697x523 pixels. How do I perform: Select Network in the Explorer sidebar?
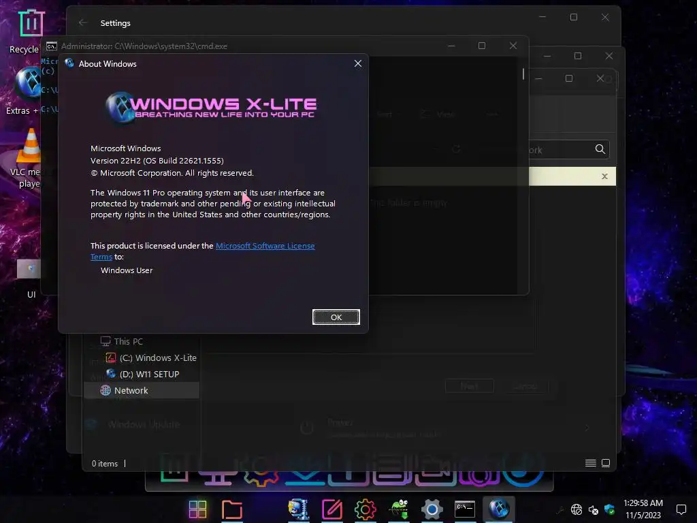[x=142, y=390]
